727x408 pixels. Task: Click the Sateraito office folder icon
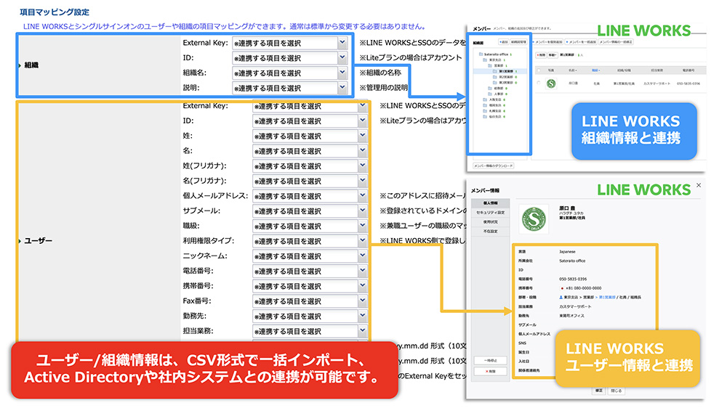tap(481, 54)
